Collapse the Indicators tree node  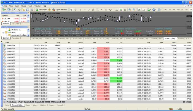pyautogui.click(x=3, y=32)
